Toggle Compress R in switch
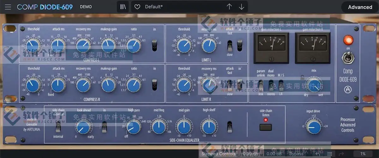379x158 pixels. pyautogui.click(x=154, y=85)
